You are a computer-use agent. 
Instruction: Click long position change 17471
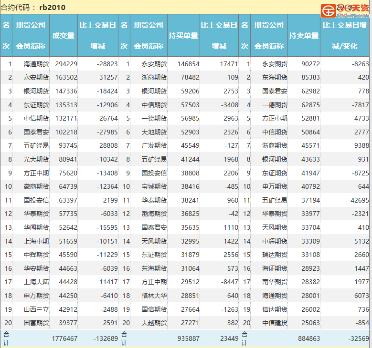tap(229, 64)
